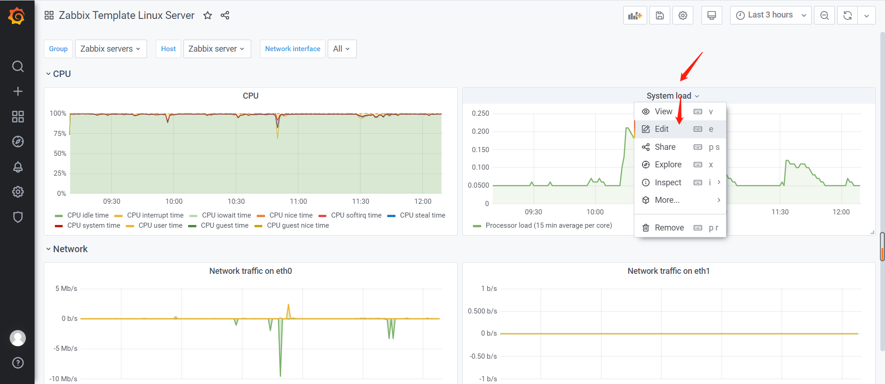This screenshot has width=885, height=384.
Task: Click the Add panel icon
Action: (635, 16)
